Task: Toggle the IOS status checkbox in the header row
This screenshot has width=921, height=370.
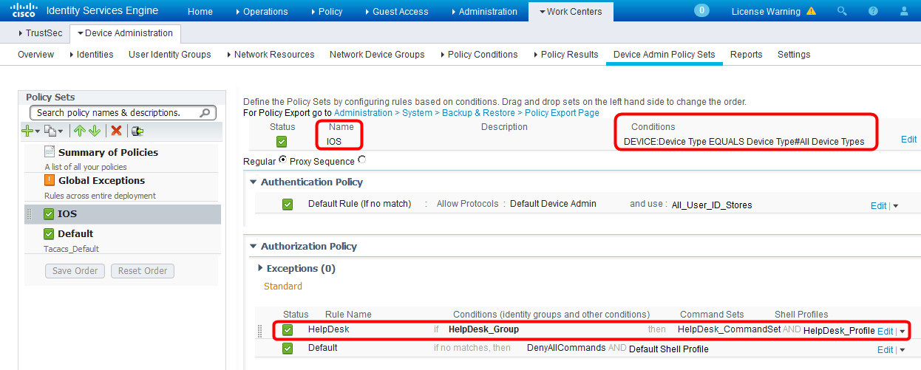Action: [x=282, y=141]
